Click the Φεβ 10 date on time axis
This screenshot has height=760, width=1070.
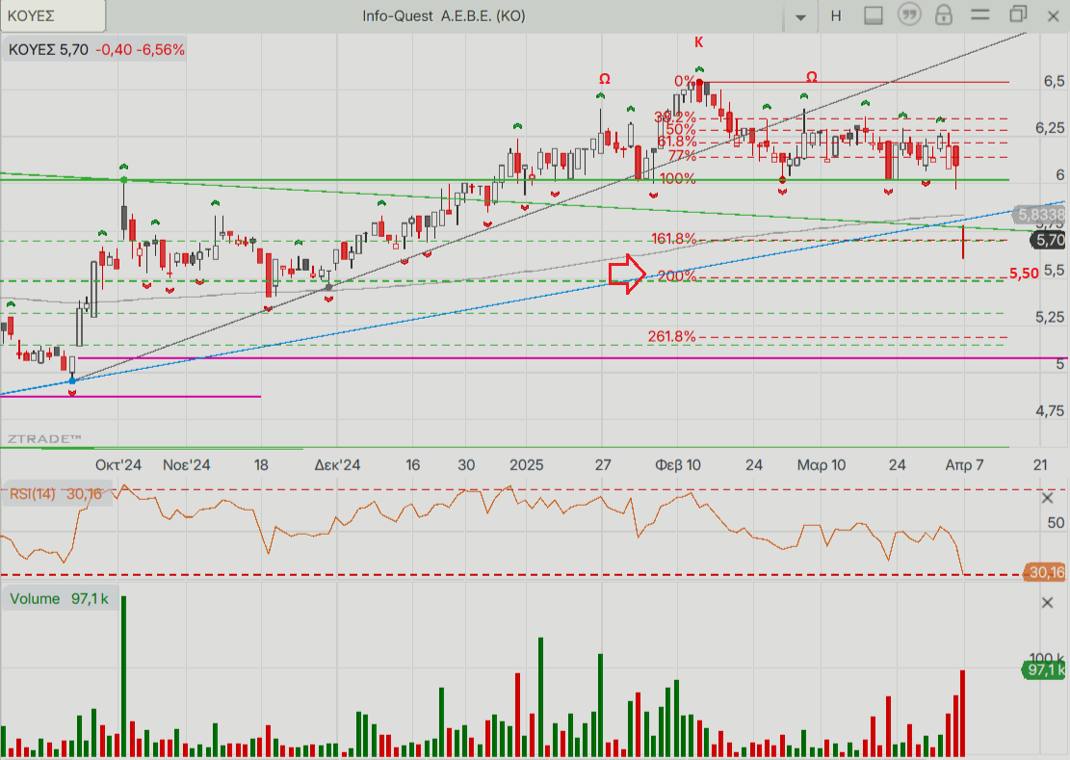(678, 464)
